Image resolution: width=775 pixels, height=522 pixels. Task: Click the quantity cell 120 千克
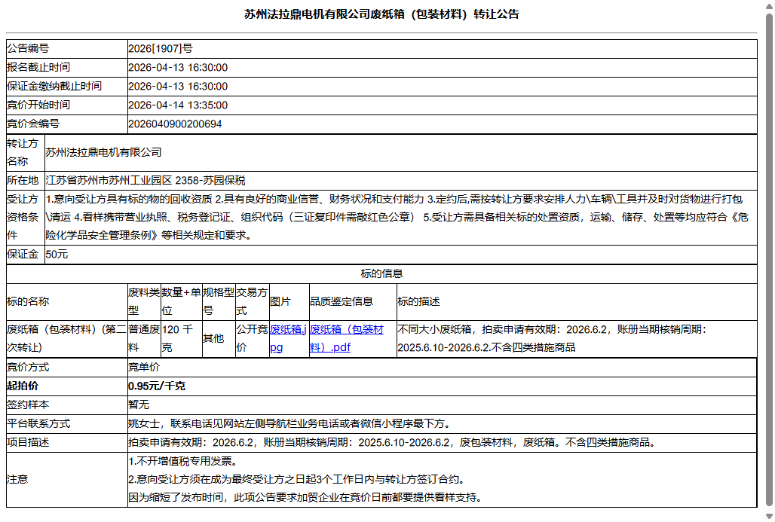(x=182, y=338)
